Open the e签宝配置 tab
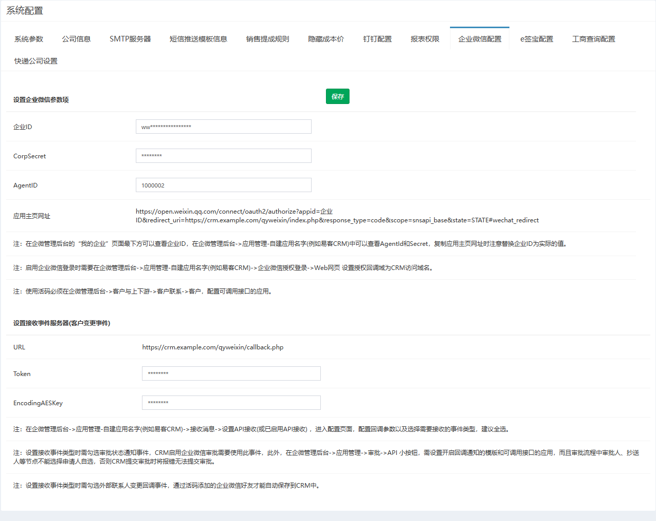The width and height of the screenshot is (656, 521). 537,39
